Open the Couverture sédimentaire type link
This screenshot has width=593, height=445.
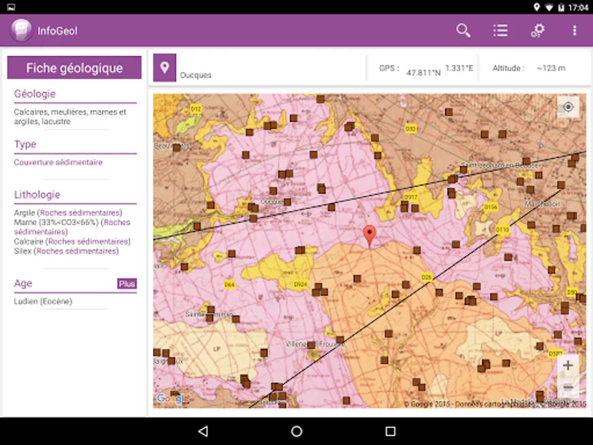point(58,162)
